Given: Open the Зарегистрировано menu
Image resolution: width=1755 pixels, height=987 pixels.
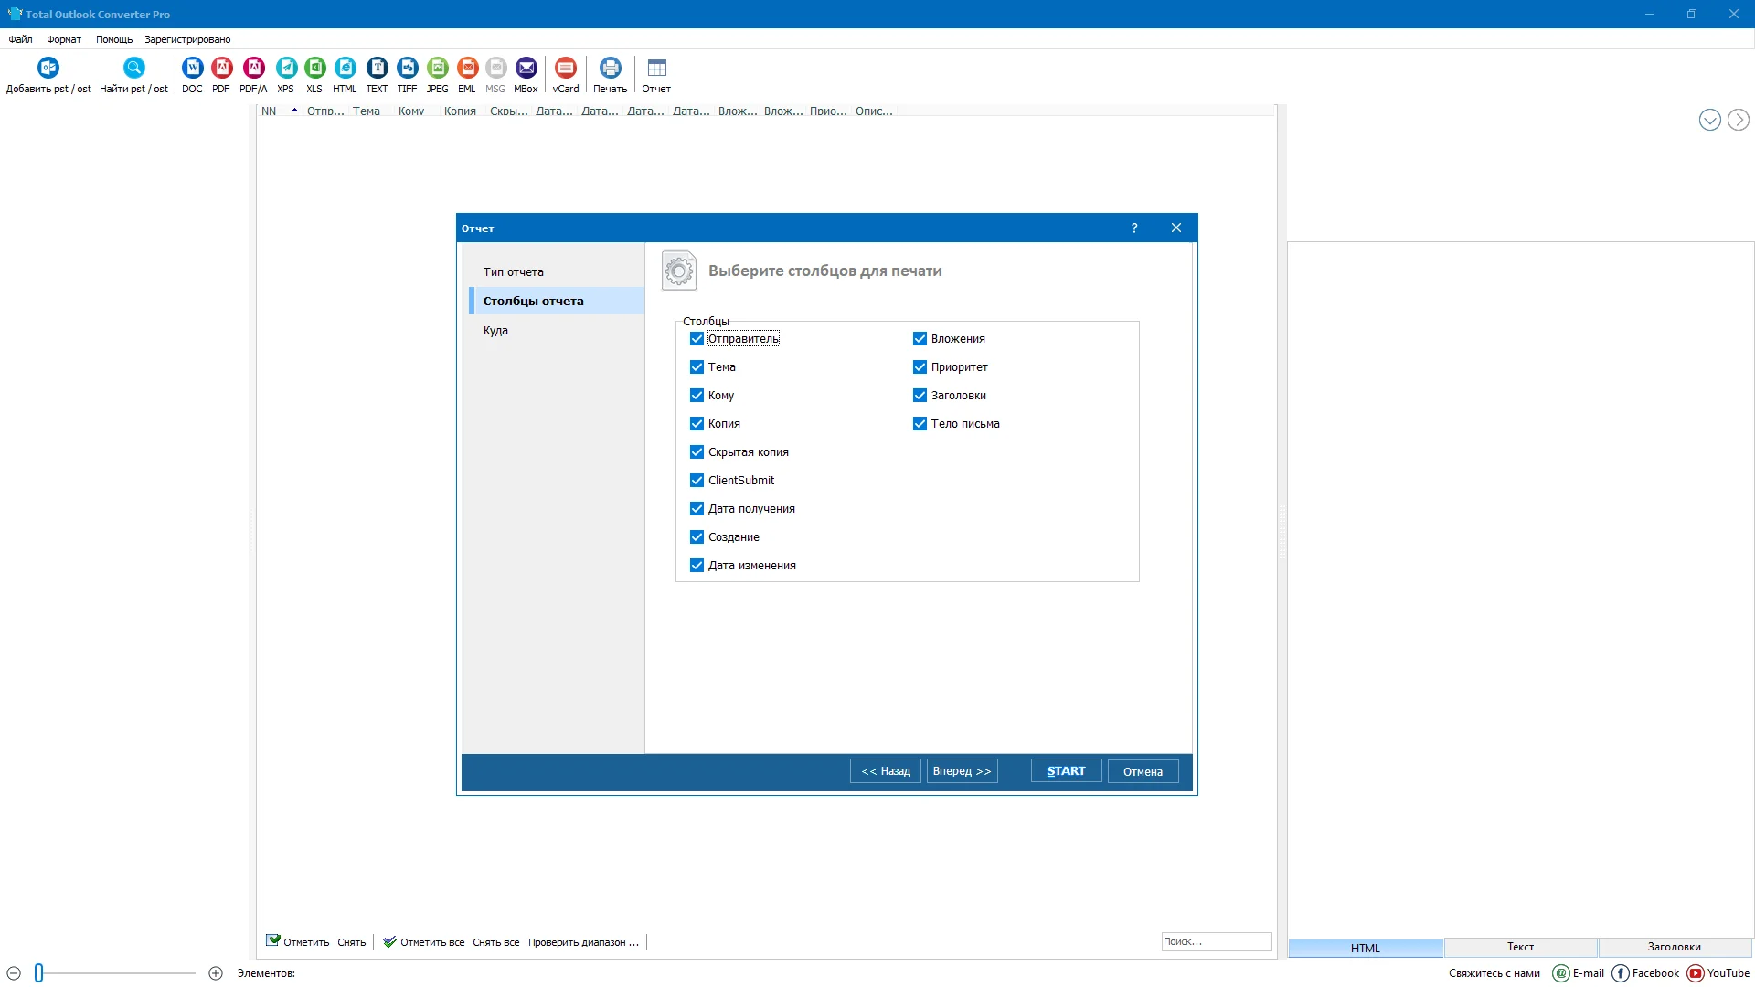Looking at the screenshot, I should point(187,39).
